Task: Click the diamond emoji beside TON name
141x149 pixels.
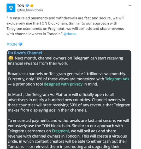Action: pos(27,6)
